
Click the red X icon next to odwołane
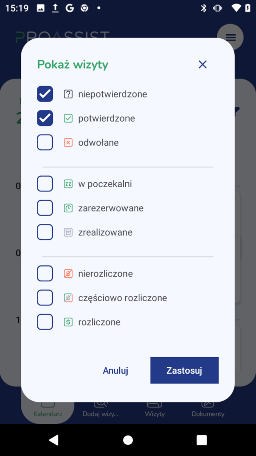tap(68, 142)
